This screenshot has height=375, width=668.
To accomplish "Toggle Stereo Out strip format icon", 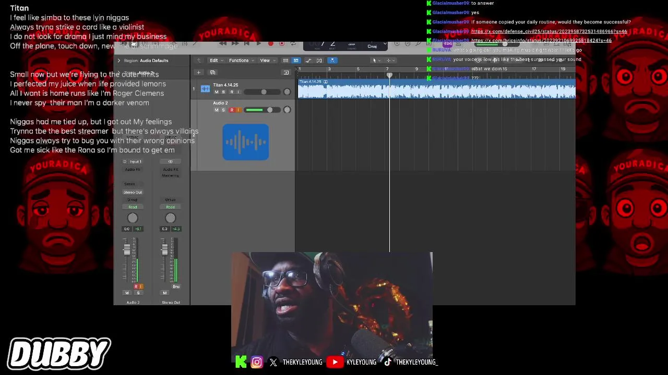I will pyautogui.click(x=170, y=161).
